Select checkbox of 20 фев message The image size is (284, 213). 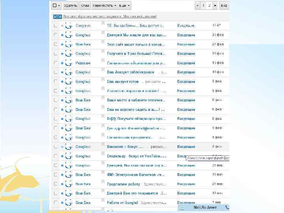(x=56, y=54)
